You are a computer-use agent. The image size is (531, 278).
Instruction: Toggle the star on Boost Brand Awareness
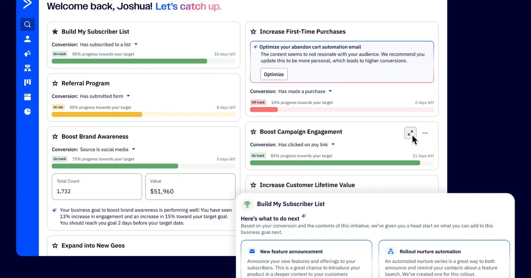click(x=55, y=136)
